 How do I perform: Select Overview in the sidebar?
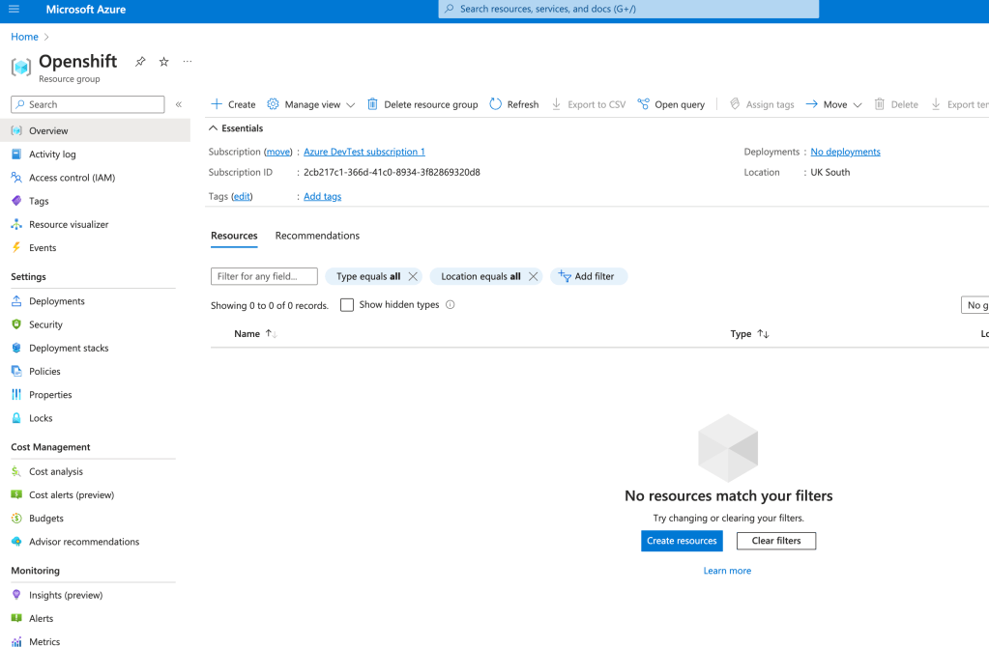click(x=95, y=131)
